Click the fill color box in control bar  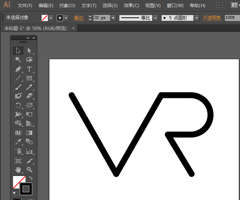(45, 18)
